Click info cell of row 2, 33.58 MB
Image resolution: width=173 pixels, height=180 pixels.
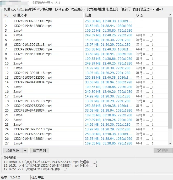pyautogui.click(x=109, y=26)
